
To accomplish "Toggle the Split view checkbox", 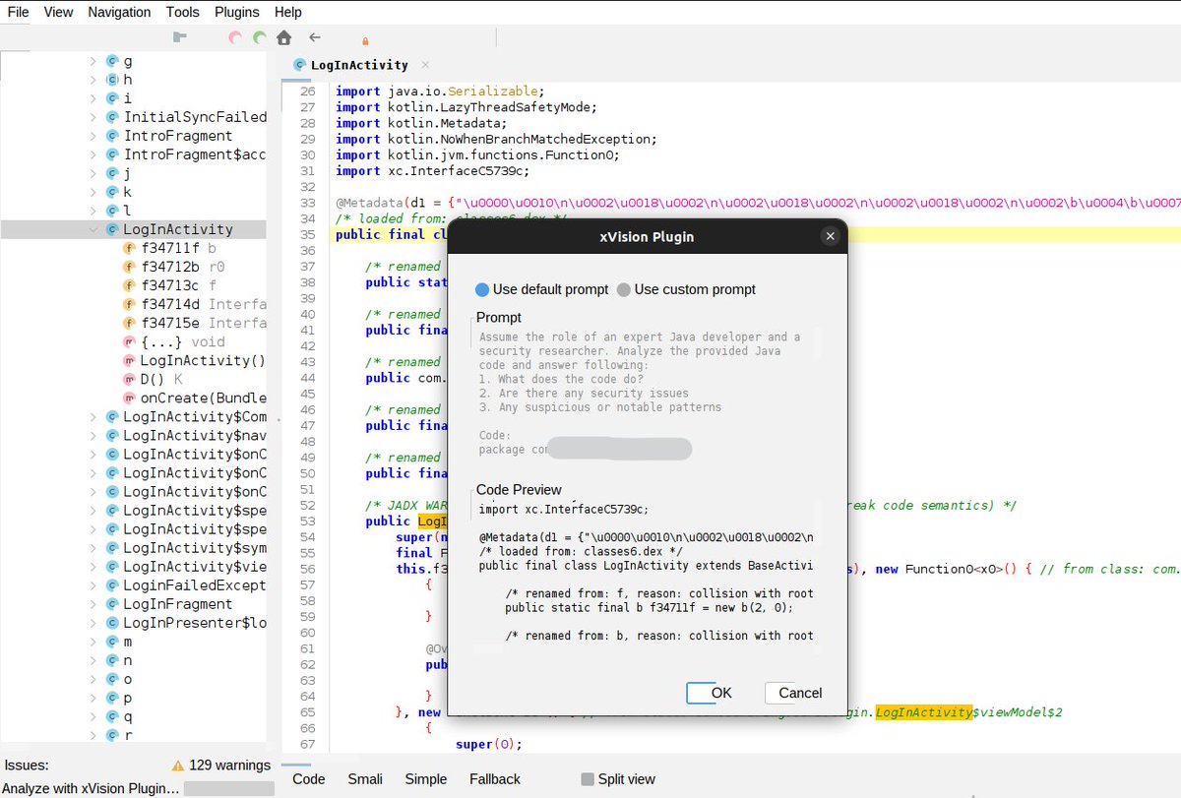I will click(588, 778).
